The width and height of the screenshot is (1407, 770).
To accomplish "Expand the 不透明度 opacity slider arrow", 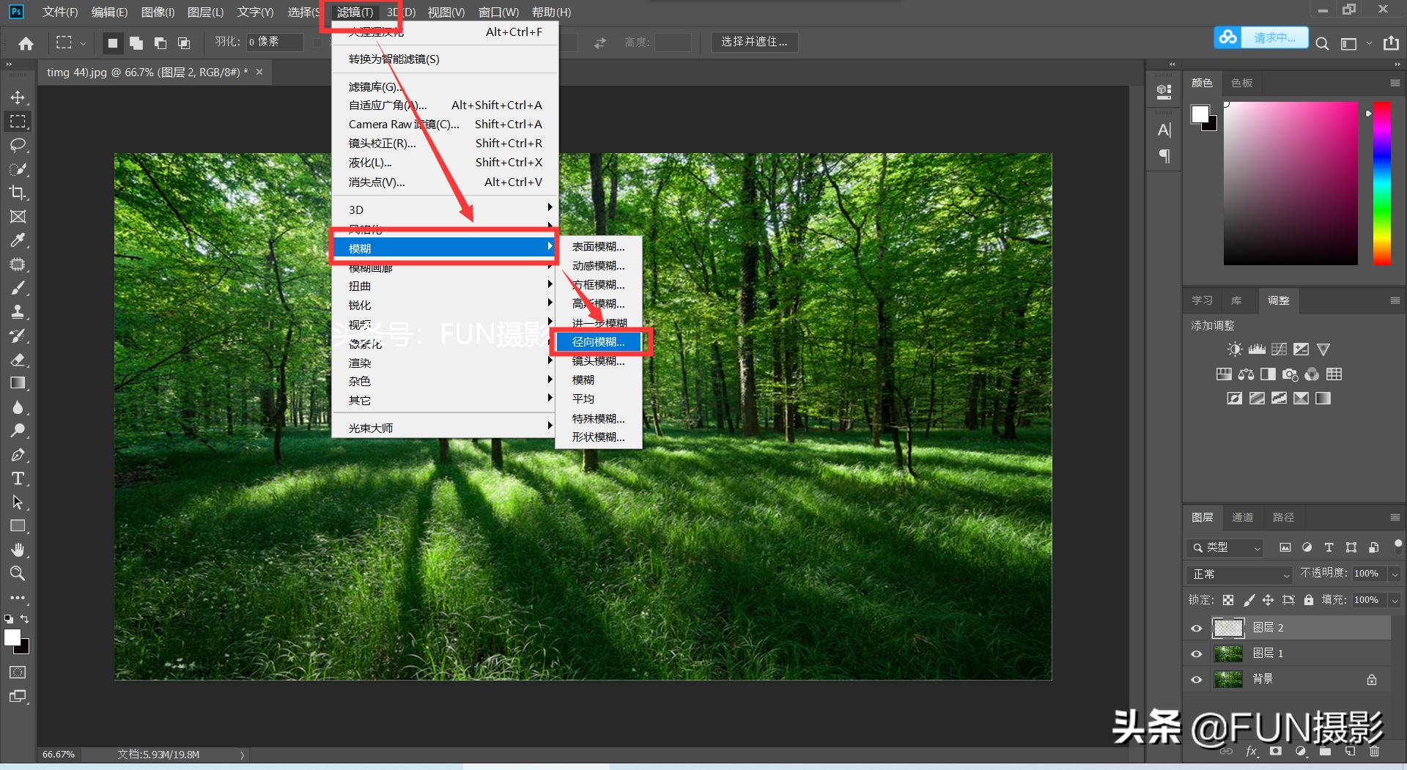I will tap(1395, 574).
